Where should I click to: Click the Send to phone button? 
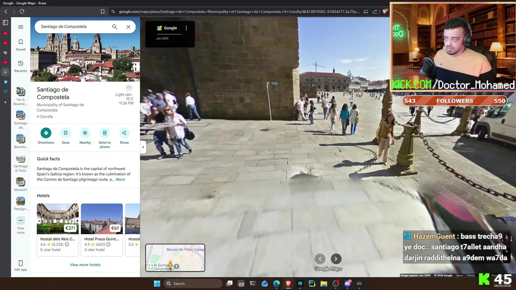click(104, 138)
